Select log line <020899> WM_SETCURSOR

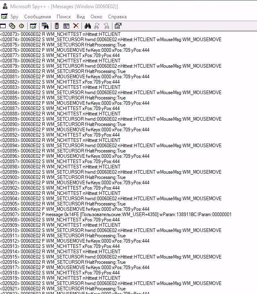(111, 172)
